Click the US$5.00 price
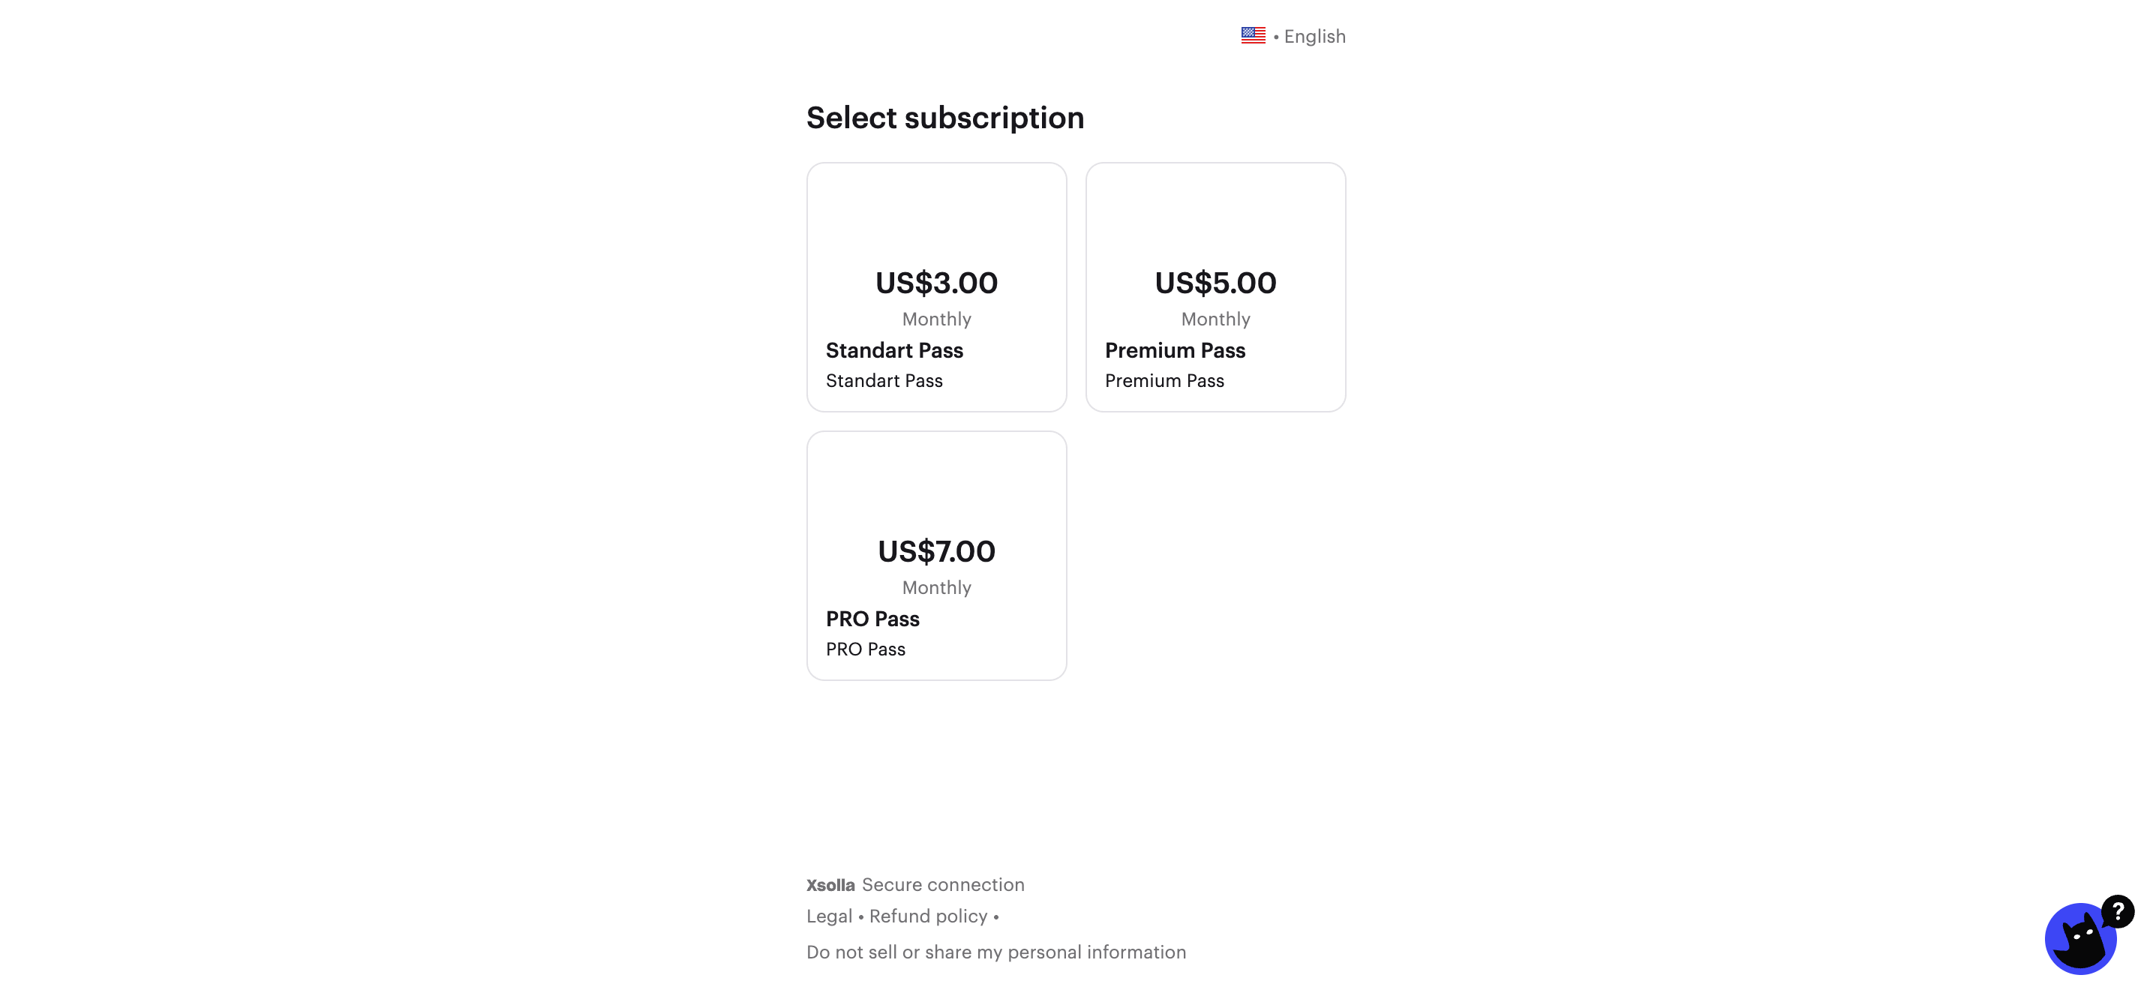Screen dimensions: 2153x1005 1215,283
